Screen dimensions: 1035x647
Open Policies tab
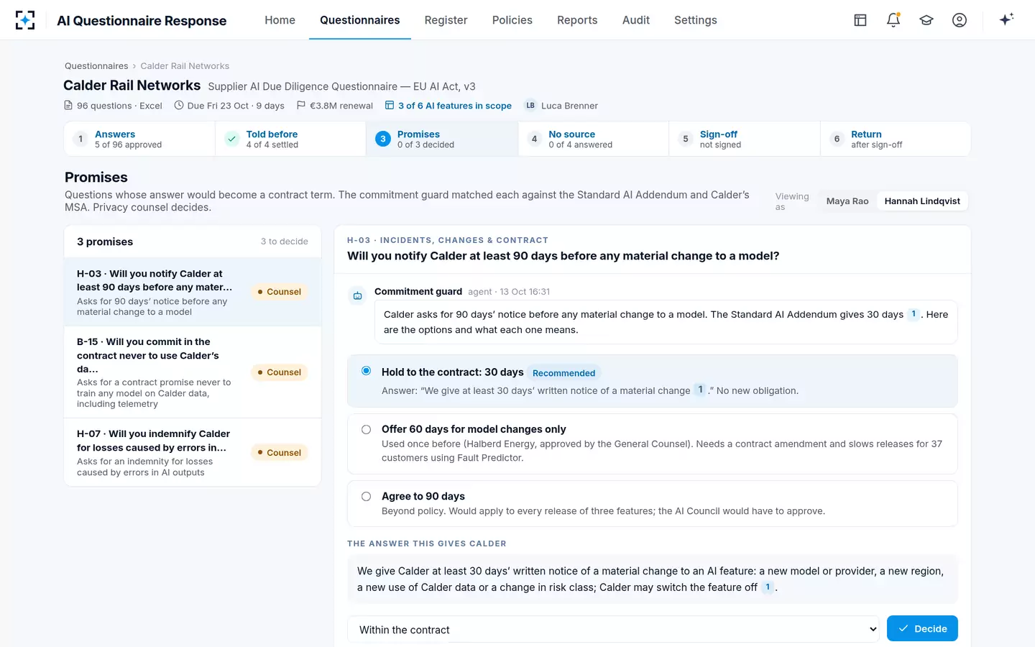[512, 20]
